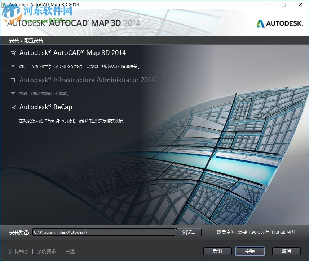Collapse the Map 3D 2014 description section

[13, 66]
